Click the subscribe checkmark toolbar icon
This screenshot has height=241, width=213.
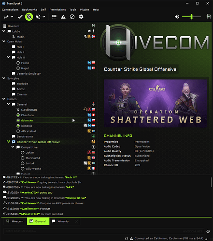tap(20, 17)
